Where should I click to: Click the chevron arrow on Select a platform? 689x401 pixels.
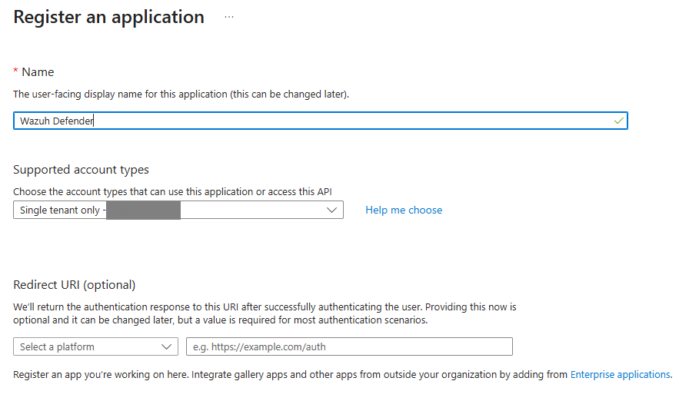(167, 346)
